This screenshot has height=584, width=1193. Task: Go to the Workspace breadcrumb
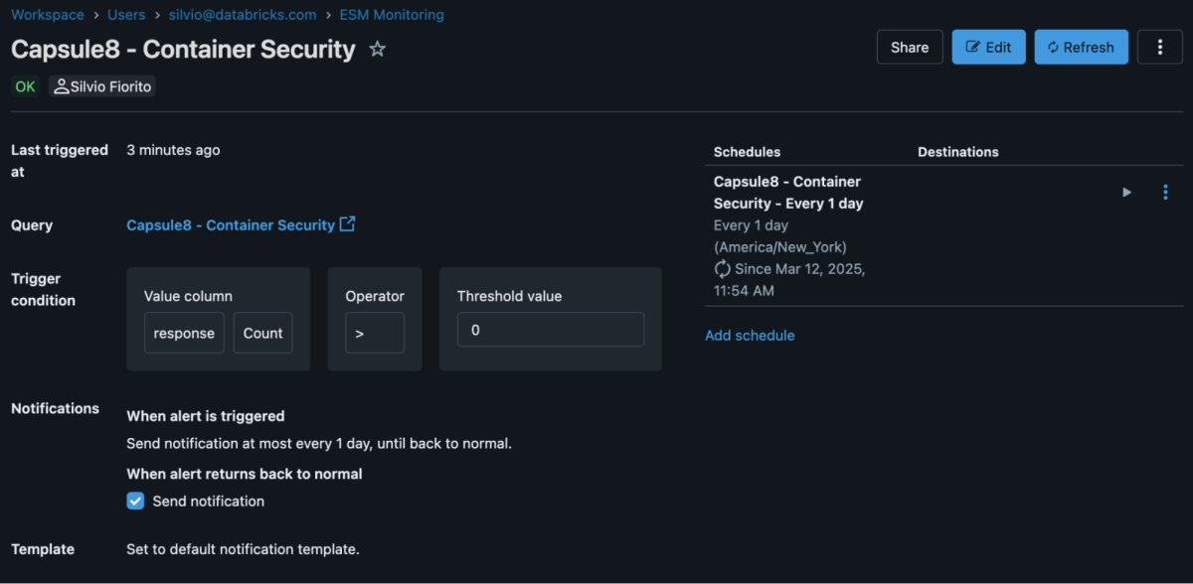pyautogui.click(x=47, y=15)
